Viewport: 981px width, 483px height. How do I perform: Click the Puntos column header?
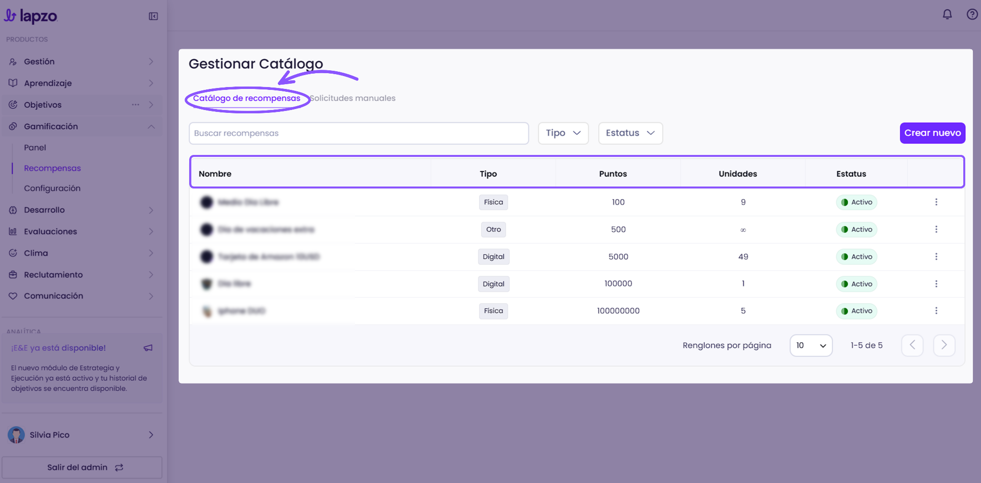(613, 174)
